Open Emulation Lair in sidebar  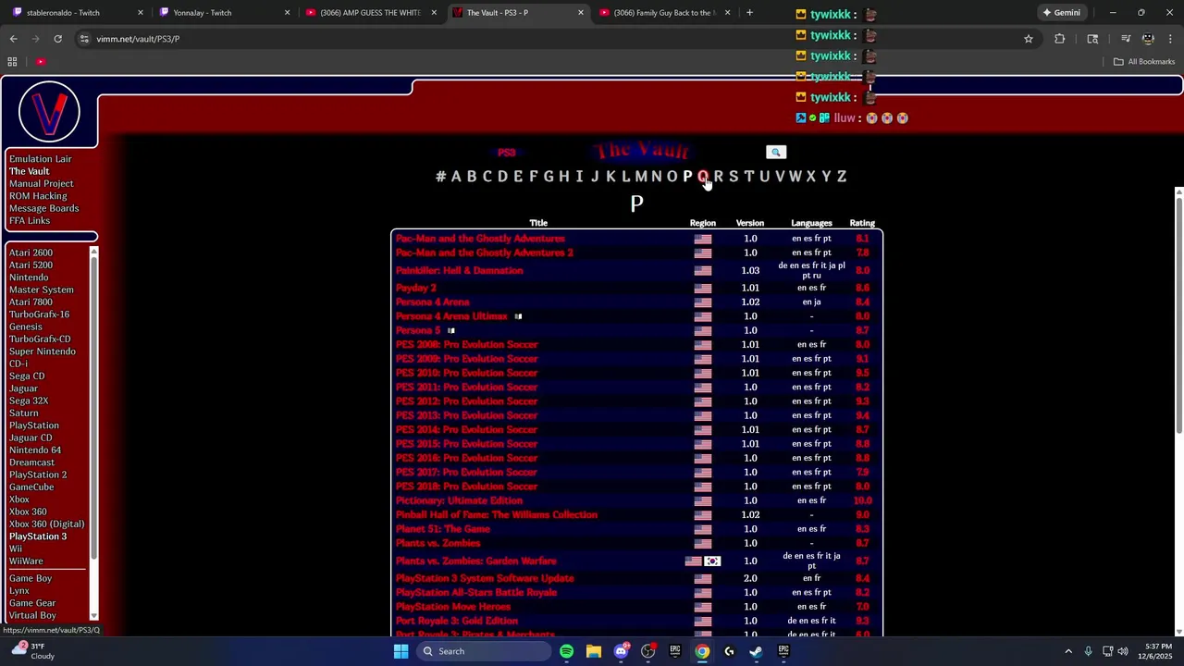40,159
